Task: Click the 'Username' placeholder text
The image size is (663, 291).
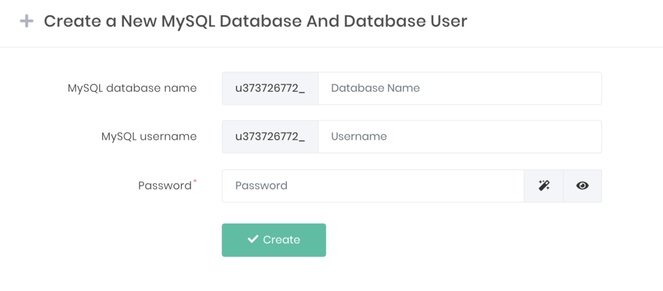Action: 359,136
